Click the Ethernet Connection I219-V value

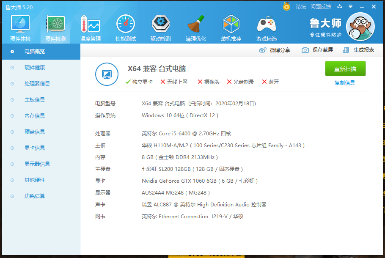click(x=192, y=217)
